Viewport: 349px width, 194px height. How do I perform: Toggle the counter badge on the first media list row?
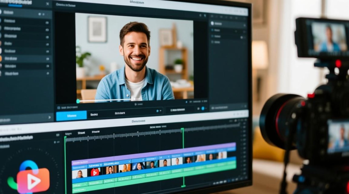[x=47, y=23]
